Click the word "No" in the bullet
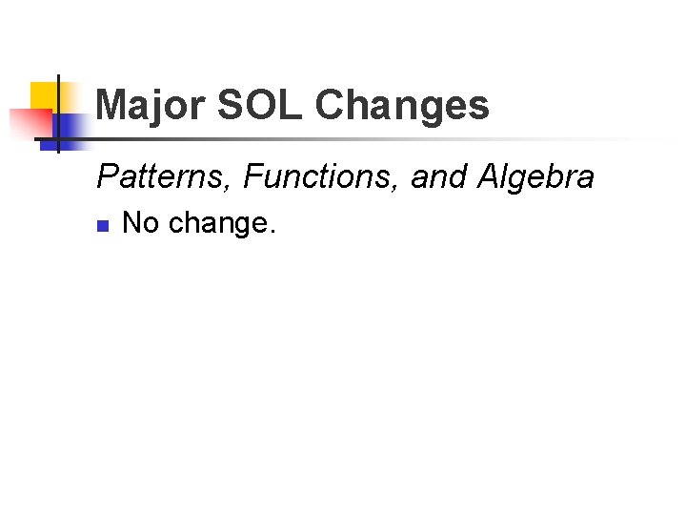Viewport: 686px width, 515px height. [141, 224]
